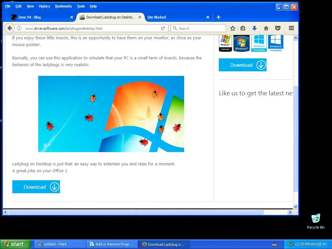This screenshot has width=332, height=249.
Task: Click the vertical scrollbar thumb
Action: (x=295, y=139)
